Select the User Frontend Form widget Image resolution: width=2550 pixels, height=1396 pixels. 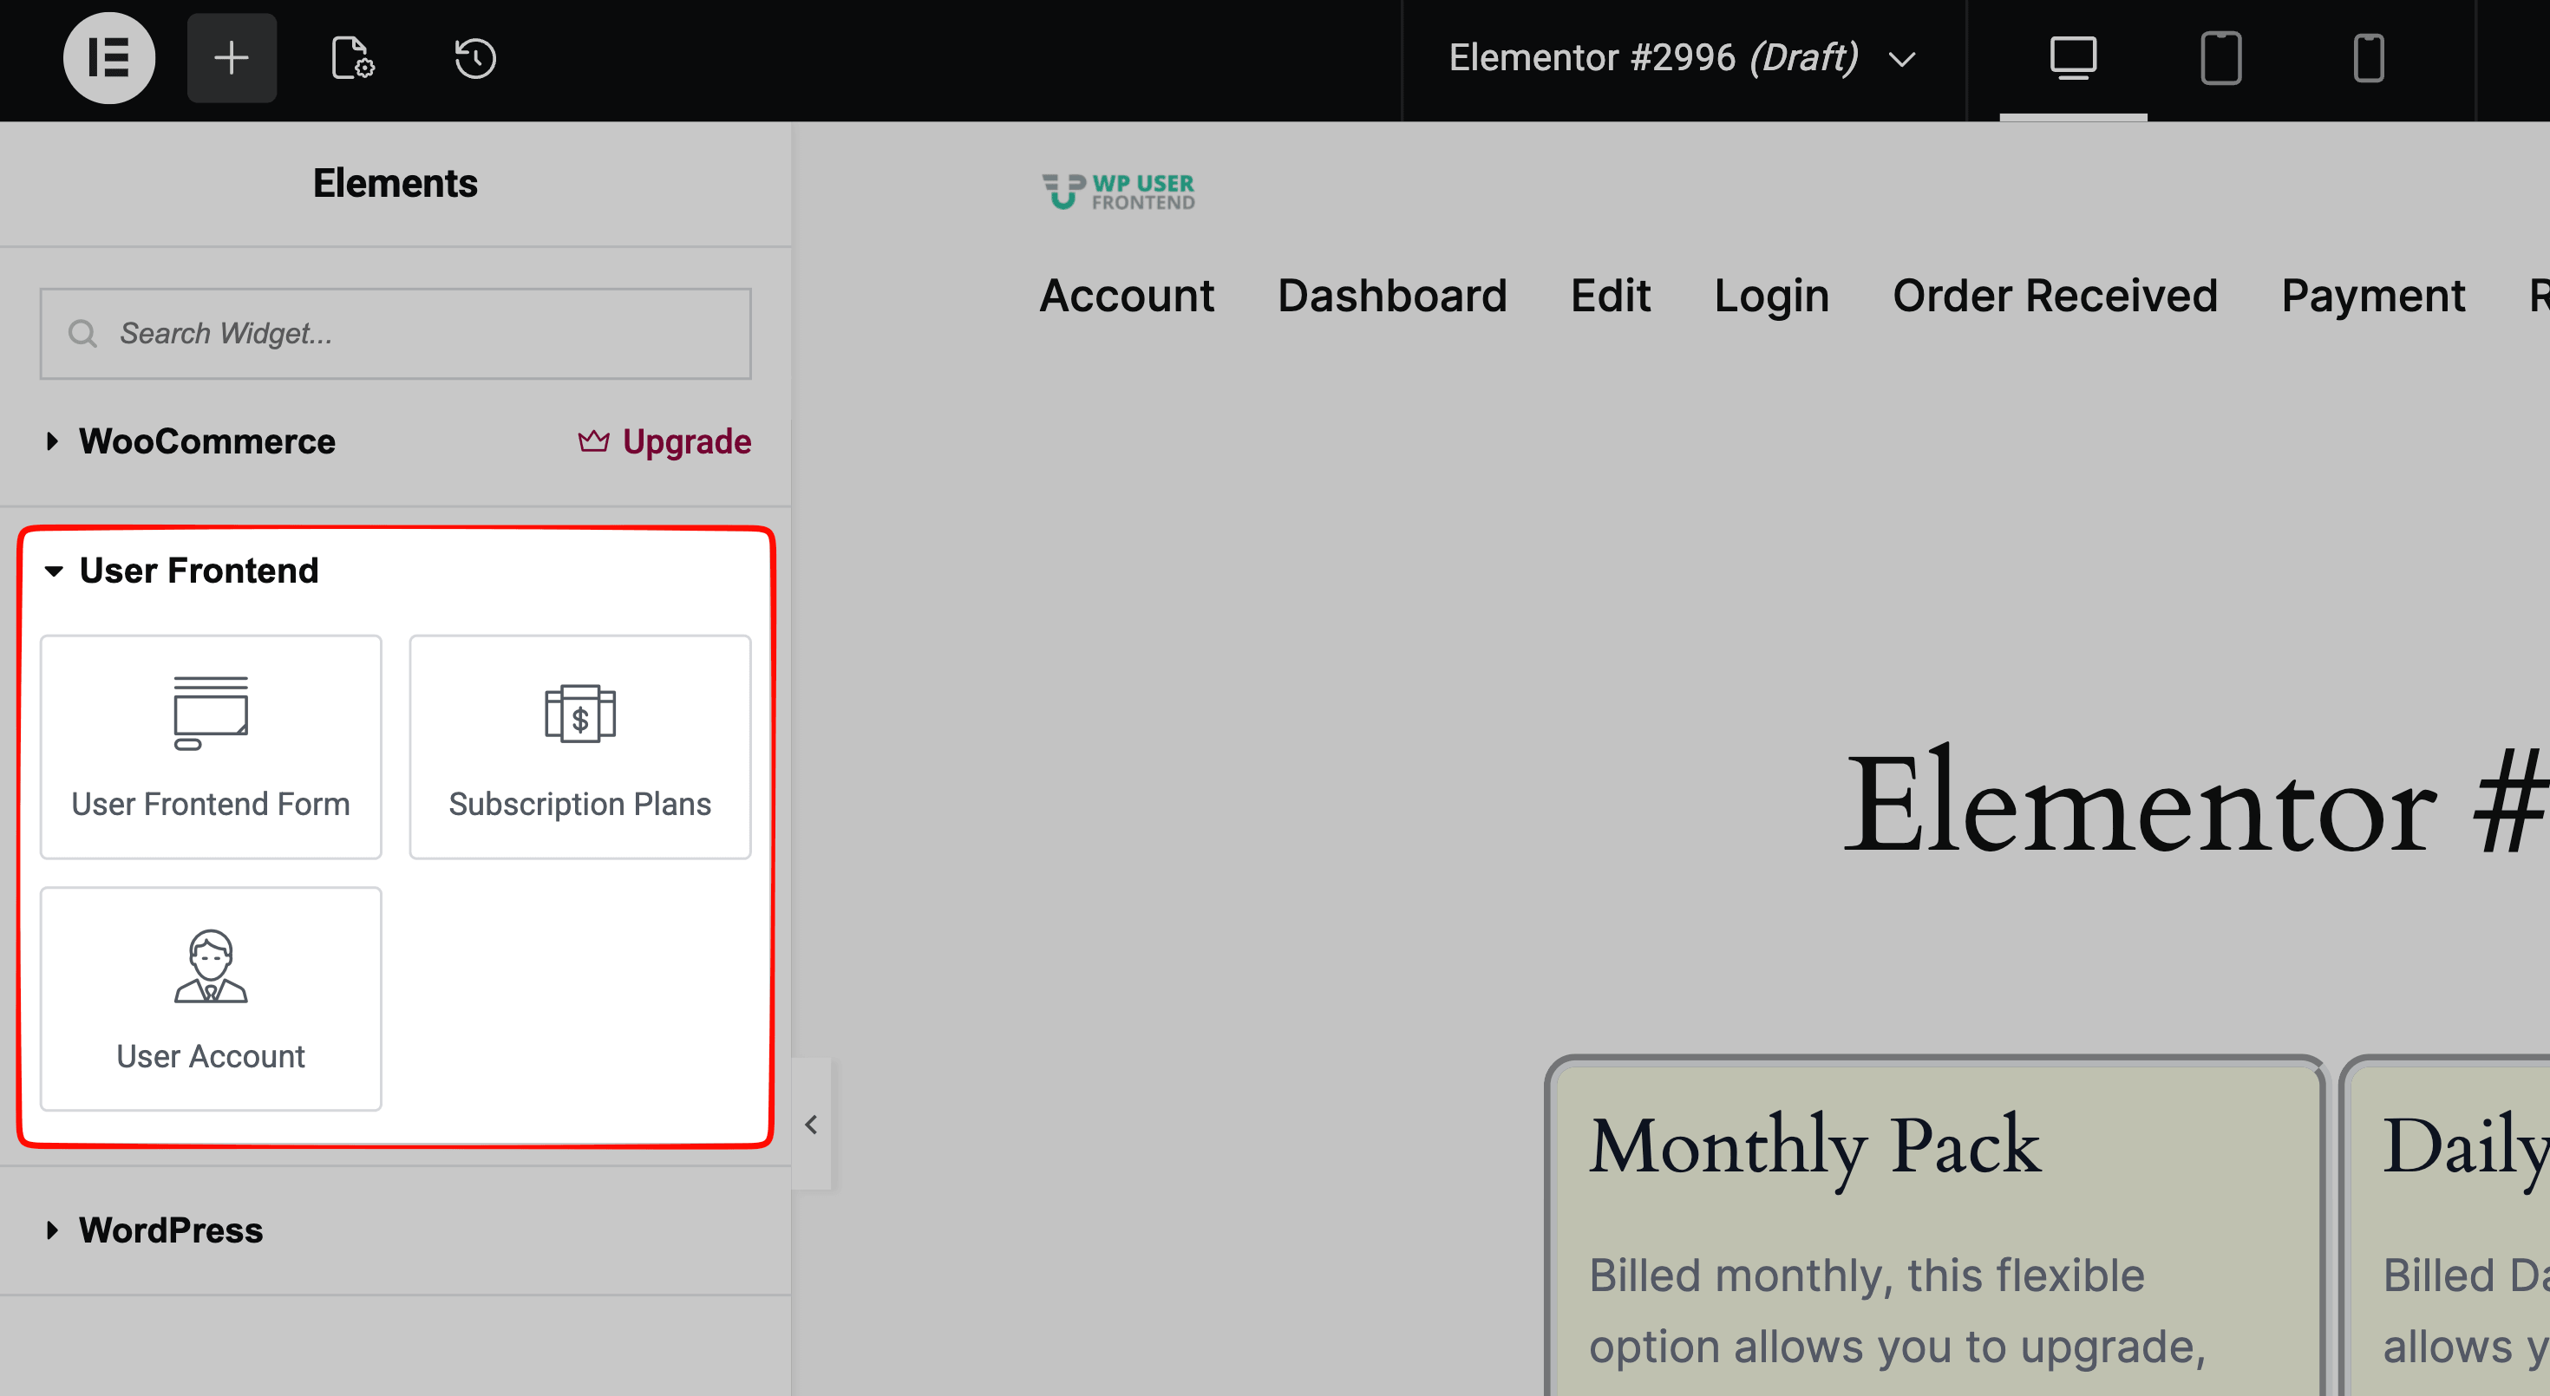tap(210, 747)
